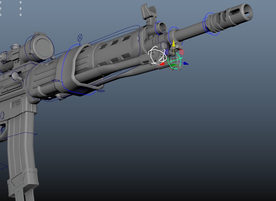Image resolution: width=276 pixels, height=201 pixels.
Task: Select the green rotate-style control curve
Action: pos(180,58)
